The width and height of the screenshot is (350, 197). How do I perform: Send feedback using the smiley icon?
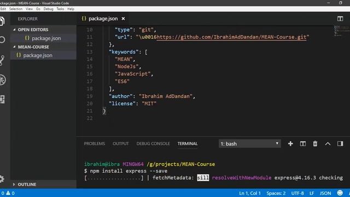point(340,193)
